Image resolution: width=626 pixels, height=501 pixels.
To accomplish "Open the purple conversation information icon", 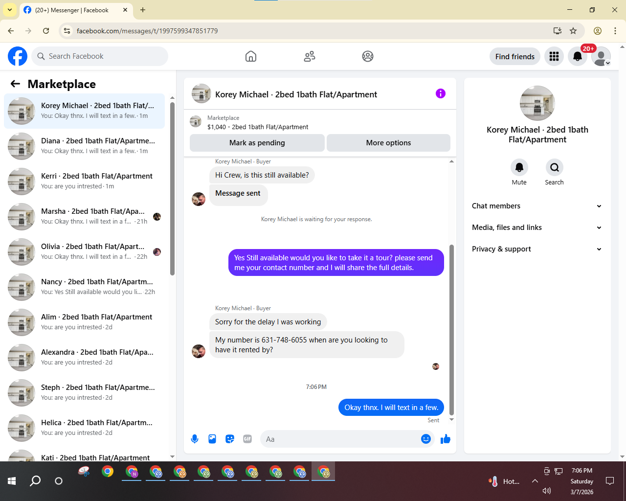I will (x=441, y=93).
